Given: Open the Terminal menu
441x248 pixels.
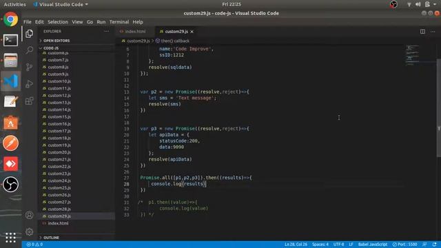Looking at the screenshot, I should point(119,22).
